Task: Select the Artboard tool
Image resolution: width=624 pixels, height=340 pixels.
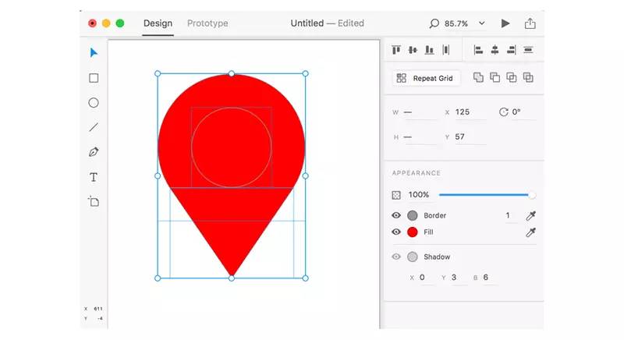Action: (94, 201)
